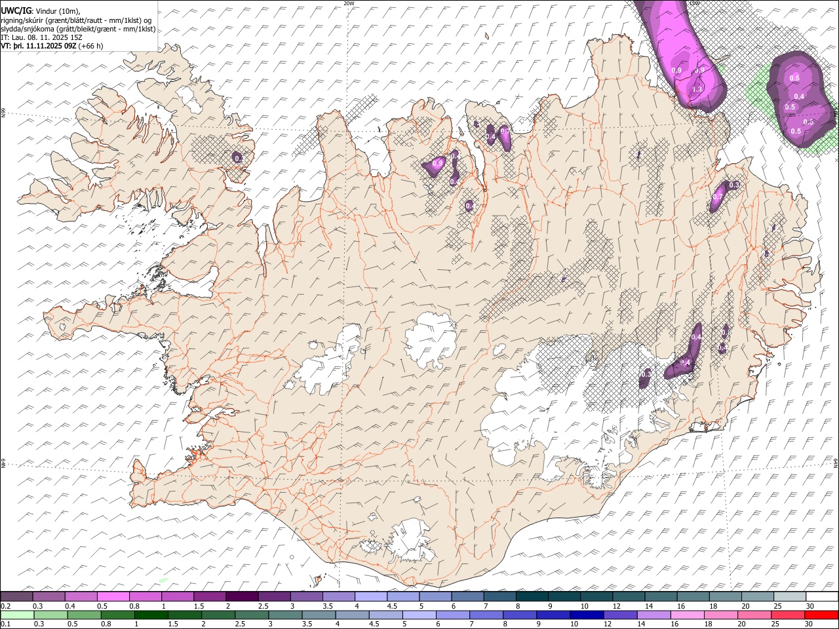Pick the upper legend swatch above 6
This screenshot has height=629, width=839.
point(468,597)
